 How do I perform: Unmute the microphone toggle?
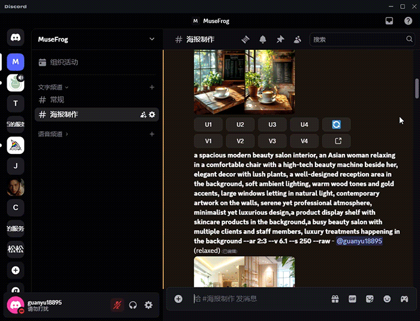(x=117, y=305)
